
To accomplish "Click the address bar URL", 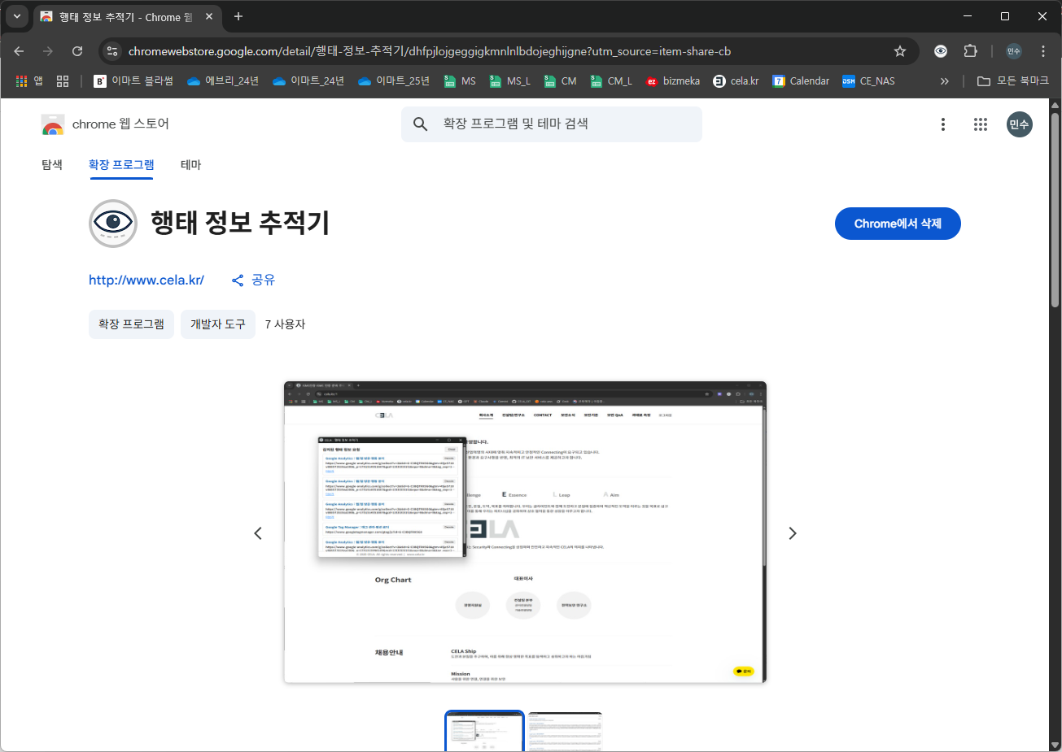I will coord(430,51).
